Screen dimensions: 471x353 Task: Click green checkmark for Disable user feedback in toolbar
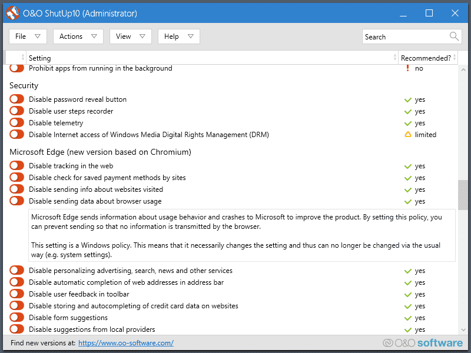pos(407,295)
